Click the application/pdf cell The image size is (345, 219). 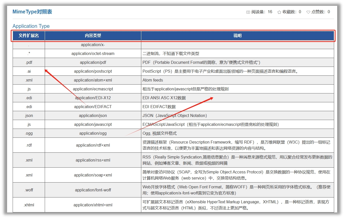coord(93,62)
